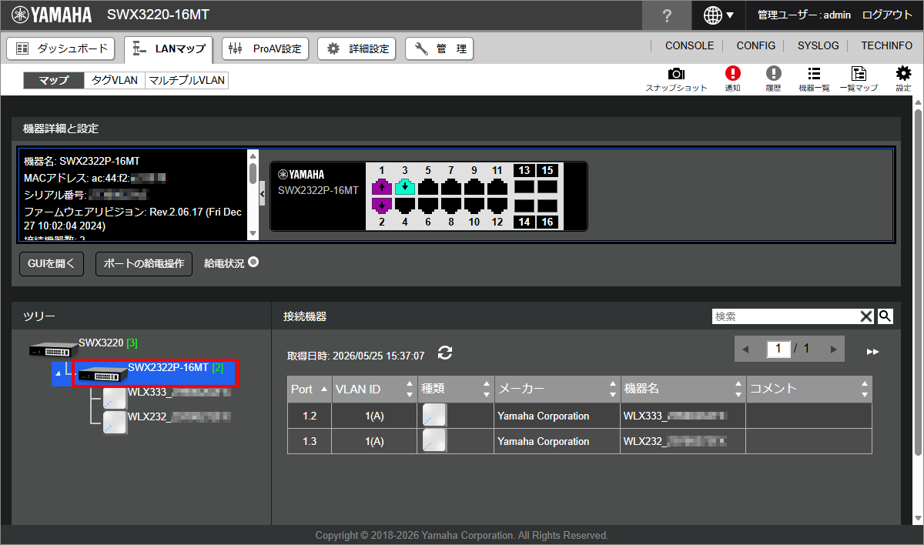
Task: Select port 3 on the switch diagram
Action: pos(405,187)
